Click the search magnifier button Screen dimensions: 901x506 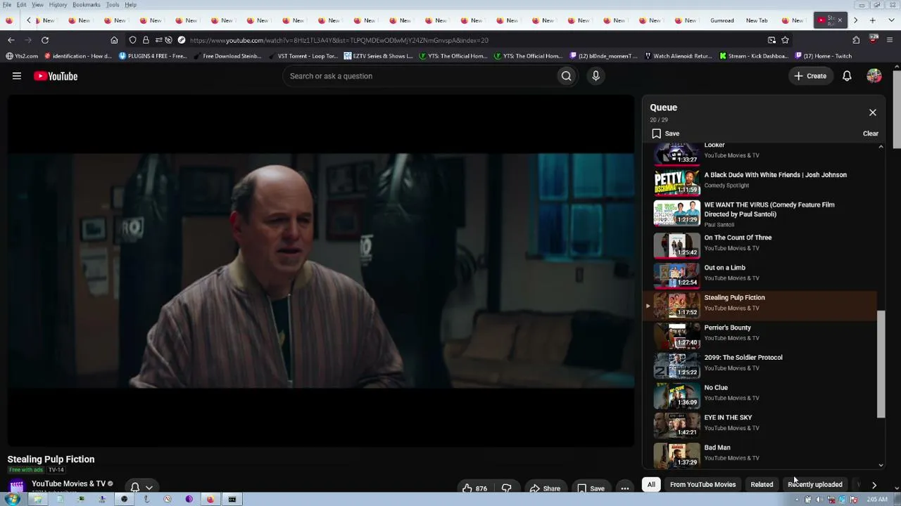coord(566,76)
